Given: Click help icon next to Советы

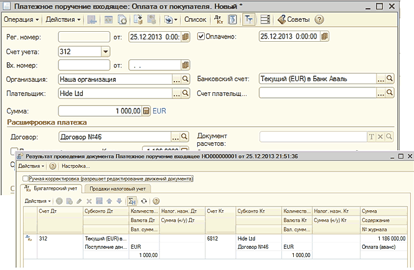Looking at the screenshot, I should (319, 19).
